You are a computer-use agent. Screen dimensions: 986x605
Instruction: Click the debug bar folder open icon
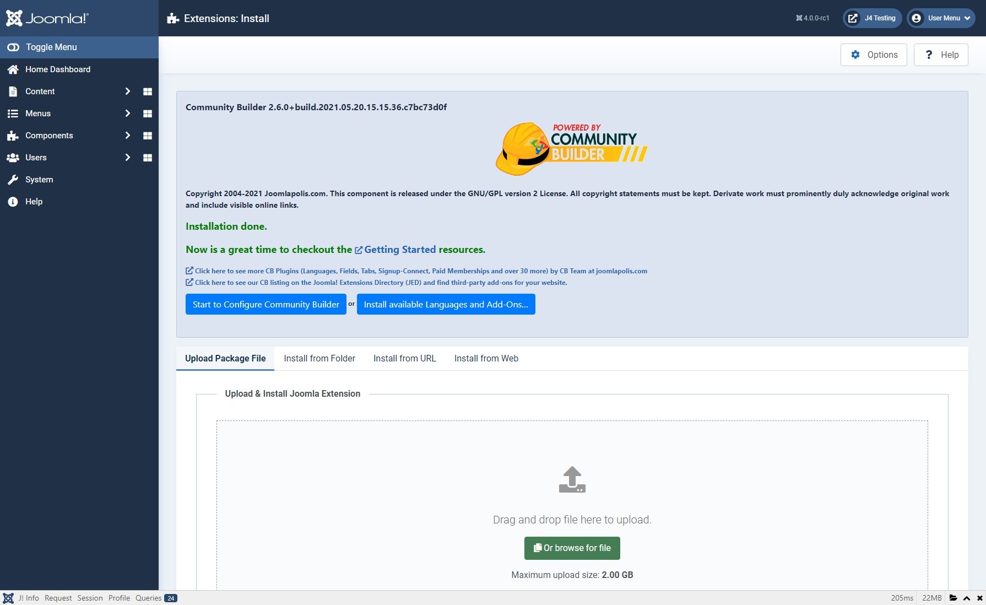click(x=954, y=598)
